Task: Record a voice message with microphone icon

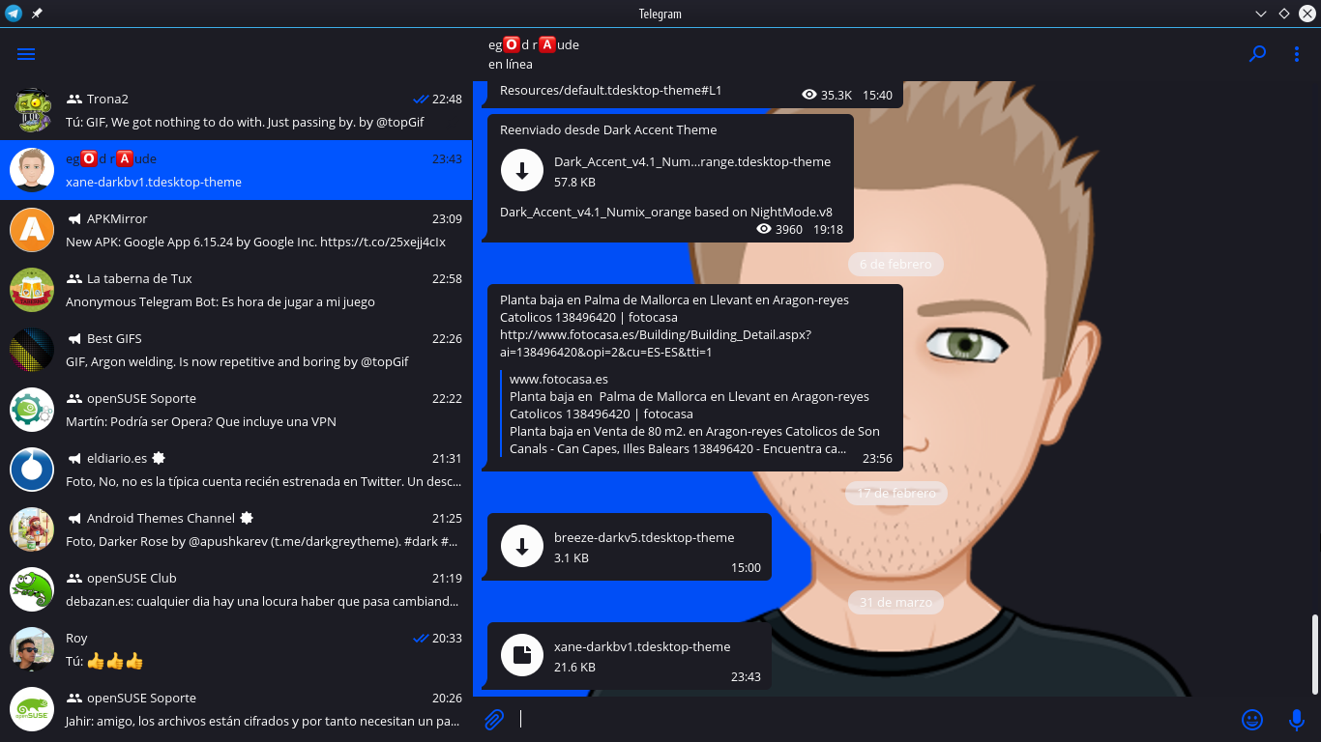Action: [x=1297, y=720]
